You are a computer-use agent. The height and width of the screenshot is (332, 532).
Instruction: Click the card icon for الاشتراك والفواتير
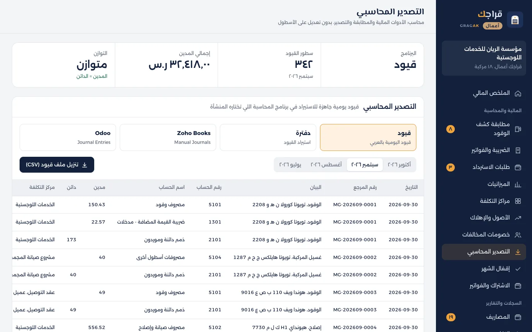coord(518,286)
